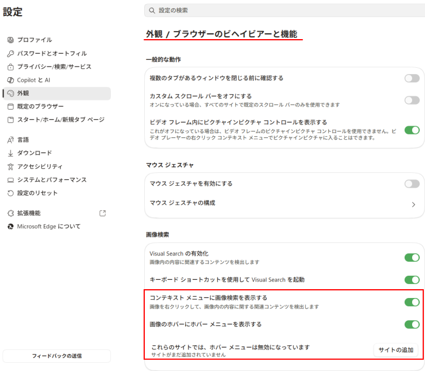Screen dimensions: 425x371
Task: Open 拡張機能 page
Action: point(57,213)
